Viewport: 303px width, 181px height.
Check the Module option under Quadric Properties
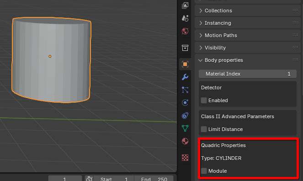coord(204,171)
